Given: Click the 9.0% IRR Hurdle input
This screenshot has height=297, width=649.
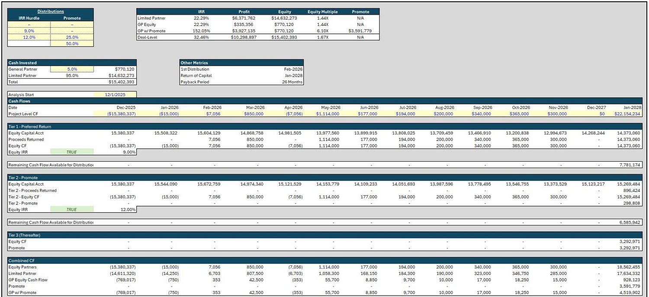Looking at the screenshot, I should click(x=29, y=31).
